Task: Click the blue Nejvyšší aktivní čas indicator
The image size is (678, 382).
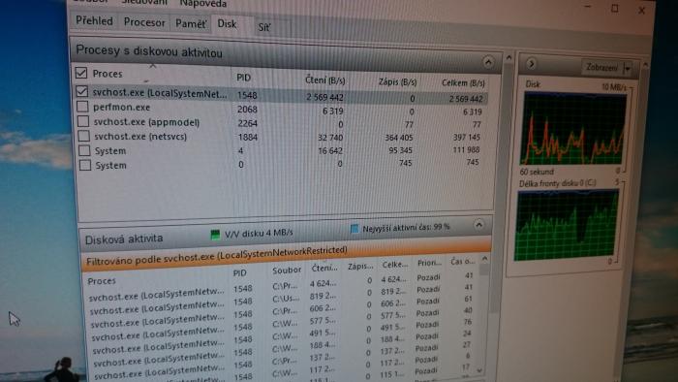Action: pyautogui.click(x=354, y=229)
